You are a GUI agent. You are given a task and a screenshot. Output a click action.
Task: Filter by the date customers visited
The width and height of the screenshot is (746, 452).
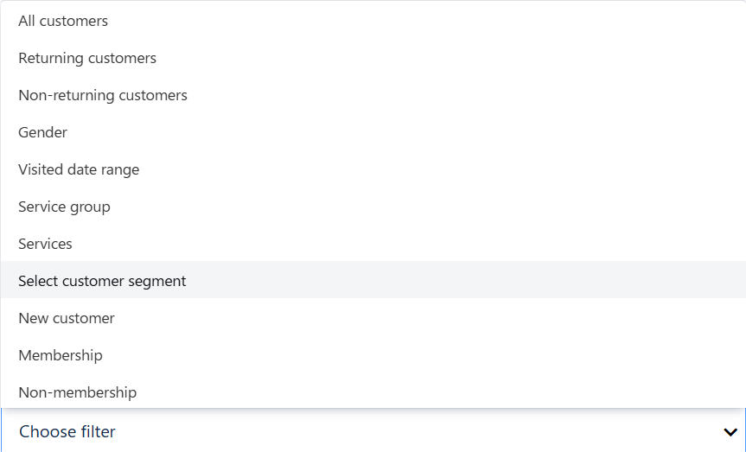pyautogui.click(x=79, y=169)
